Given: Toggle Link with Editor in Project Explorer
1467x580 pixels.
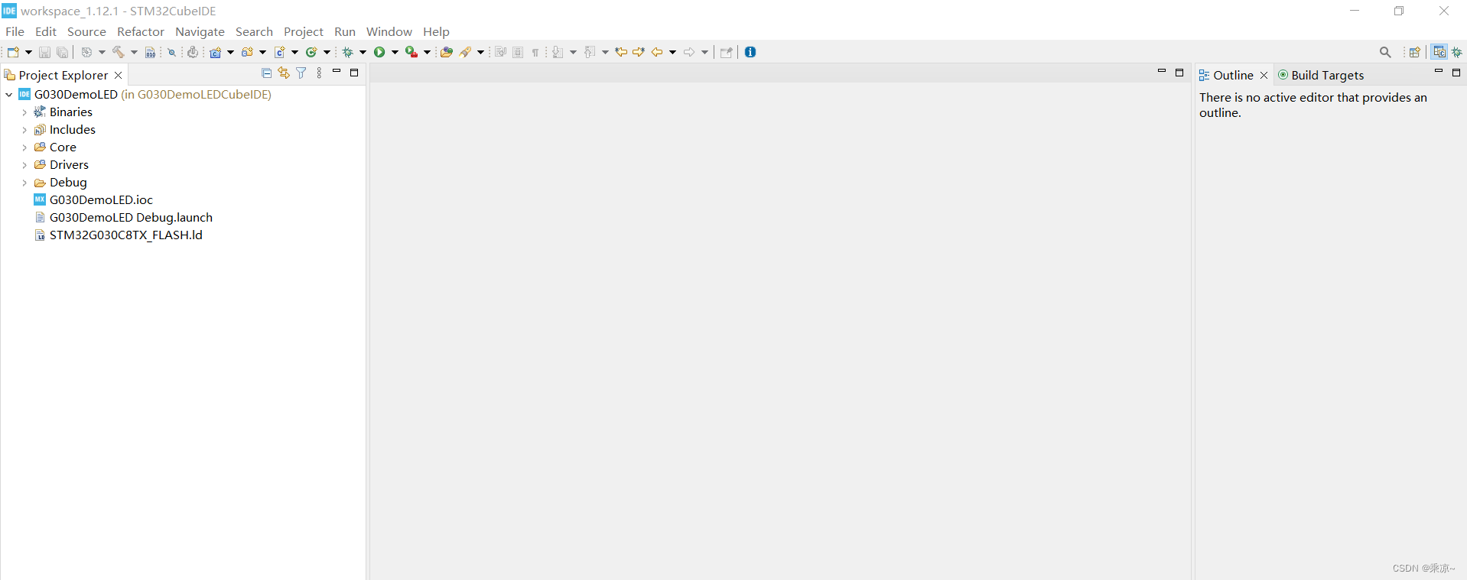Looking at the screenshot, I should [284, 73].
